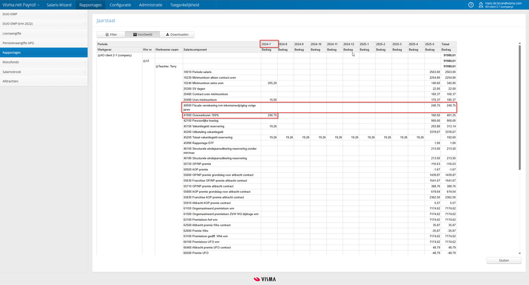
Task: Open the Salaris-Wizard menu
Action: point(59,5)
